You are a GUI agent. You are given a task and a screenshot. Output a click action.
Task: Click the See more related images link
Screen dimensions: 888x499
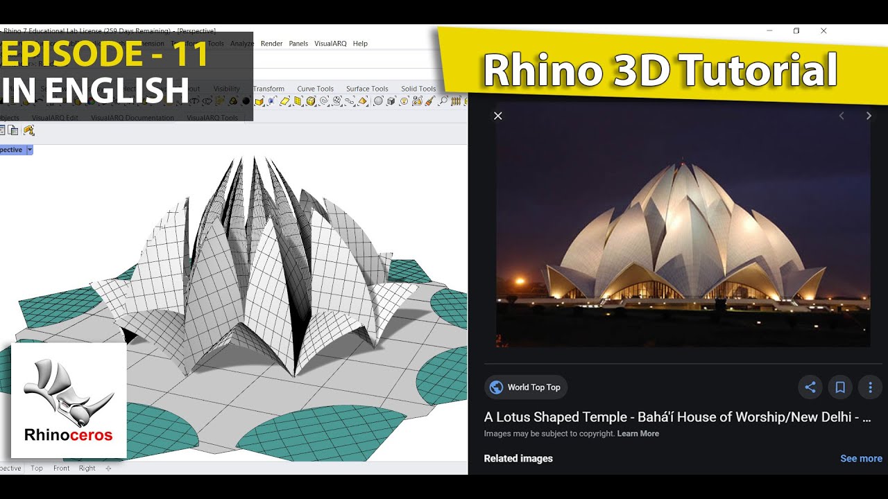[x=861, y=458]
